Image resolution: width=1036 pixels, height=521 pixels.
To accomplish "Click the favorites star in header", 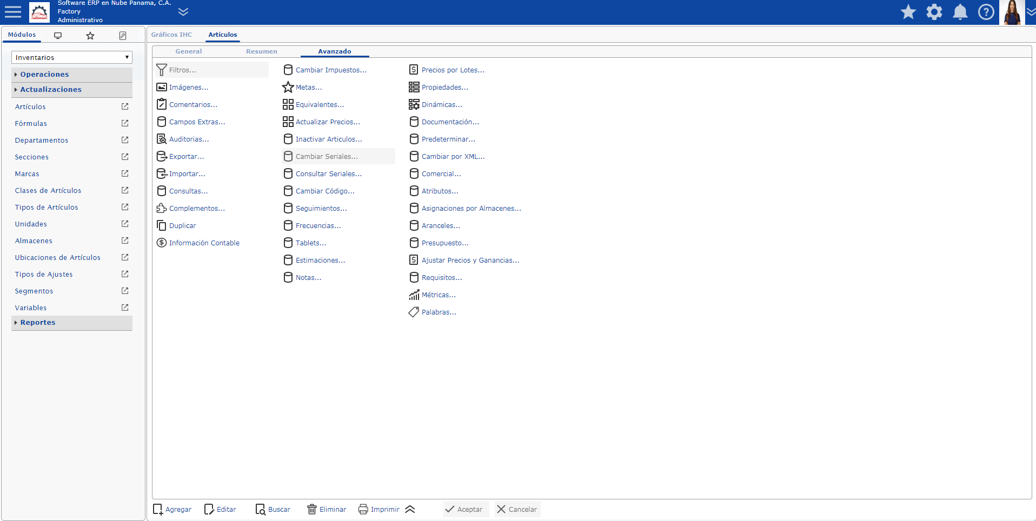I will click(908, 12).
